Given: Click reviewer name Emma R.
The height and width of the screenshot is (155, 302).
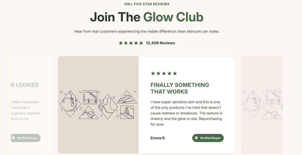Looking at the screenshot, I should pyautogui.click(x=158, y=138).
